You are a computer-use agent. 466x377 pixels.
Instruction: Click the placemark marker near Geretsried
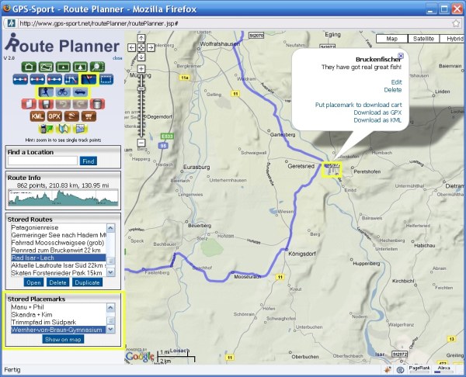332,169
